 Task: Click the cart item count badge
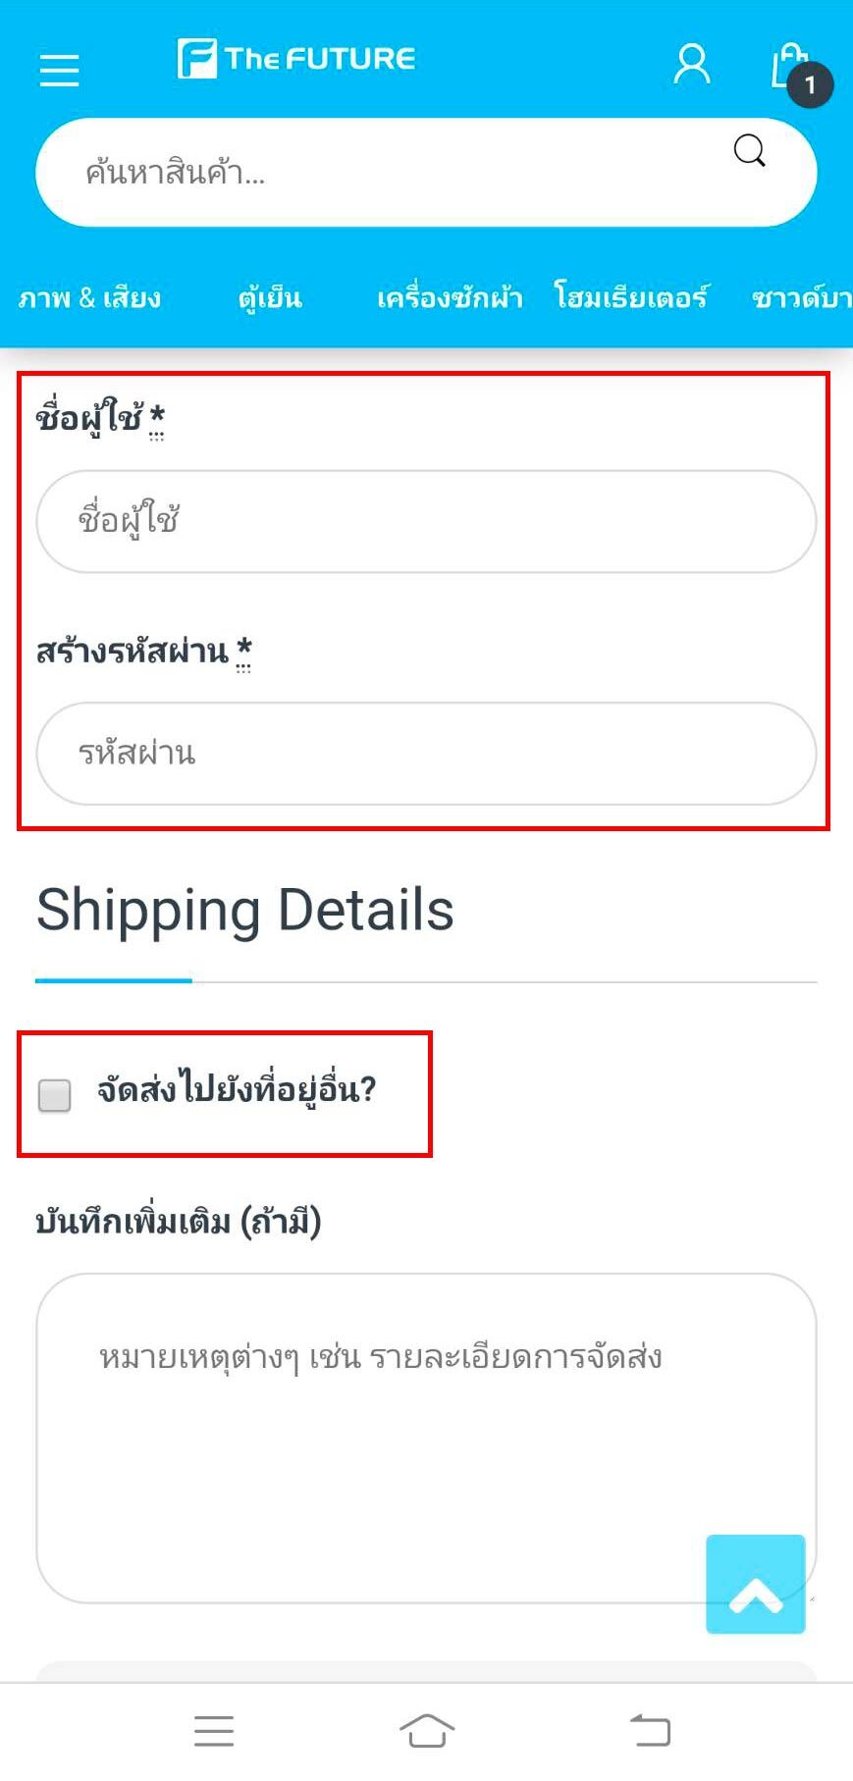[x=811, y=86]
